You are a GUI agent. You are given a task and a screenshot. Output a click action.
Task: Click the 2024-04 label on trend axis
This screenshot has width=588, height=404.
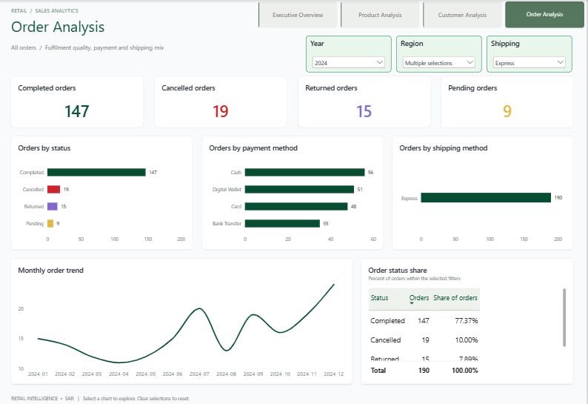(x=118, y=374)
